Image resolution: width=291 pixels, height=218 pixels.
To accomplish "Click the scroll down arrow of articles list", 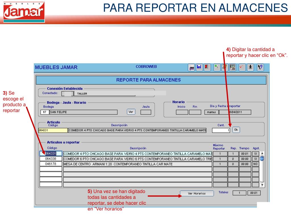I will click(262, 185).
